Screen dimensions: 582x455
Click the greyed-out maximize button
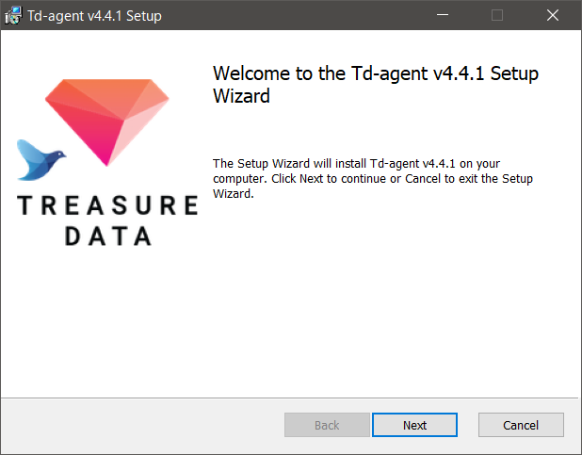tap(497, 15)
